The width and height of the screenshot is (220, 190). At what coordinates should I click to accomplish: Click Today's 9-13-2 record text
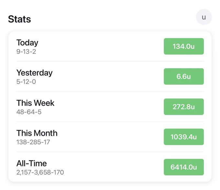(26, 52)
